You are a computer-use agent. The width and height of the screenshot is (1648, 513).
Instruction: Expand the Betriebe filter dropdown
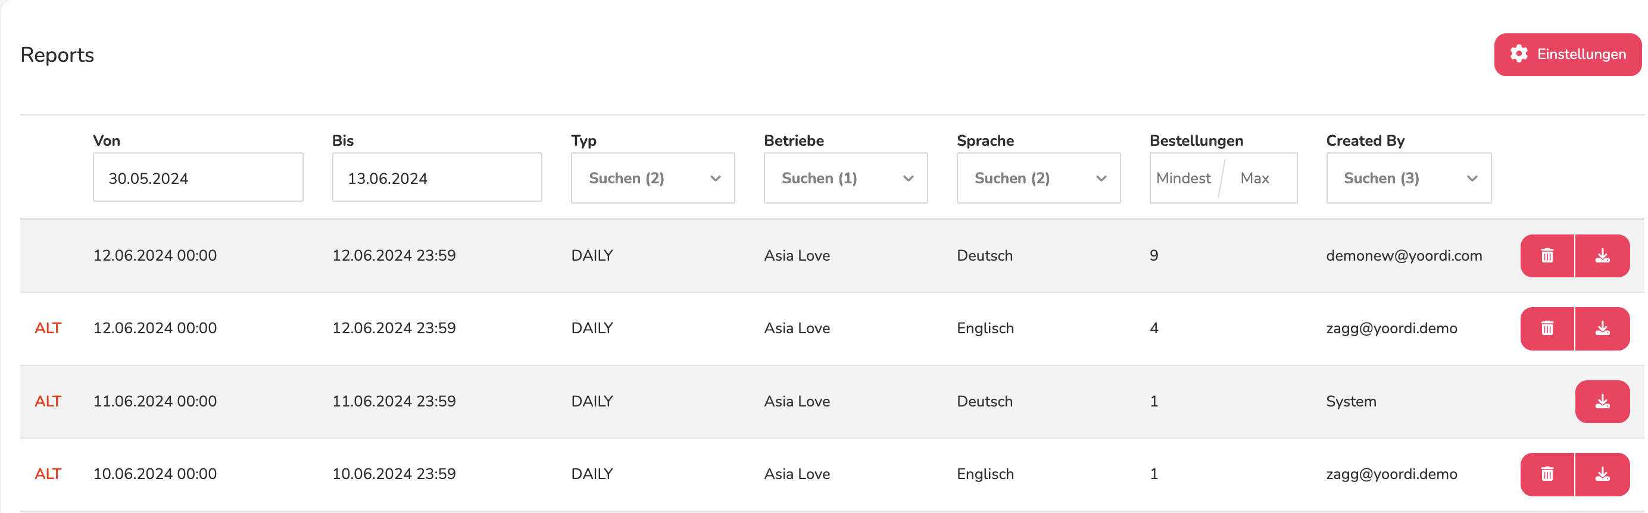tap(846, 178)
